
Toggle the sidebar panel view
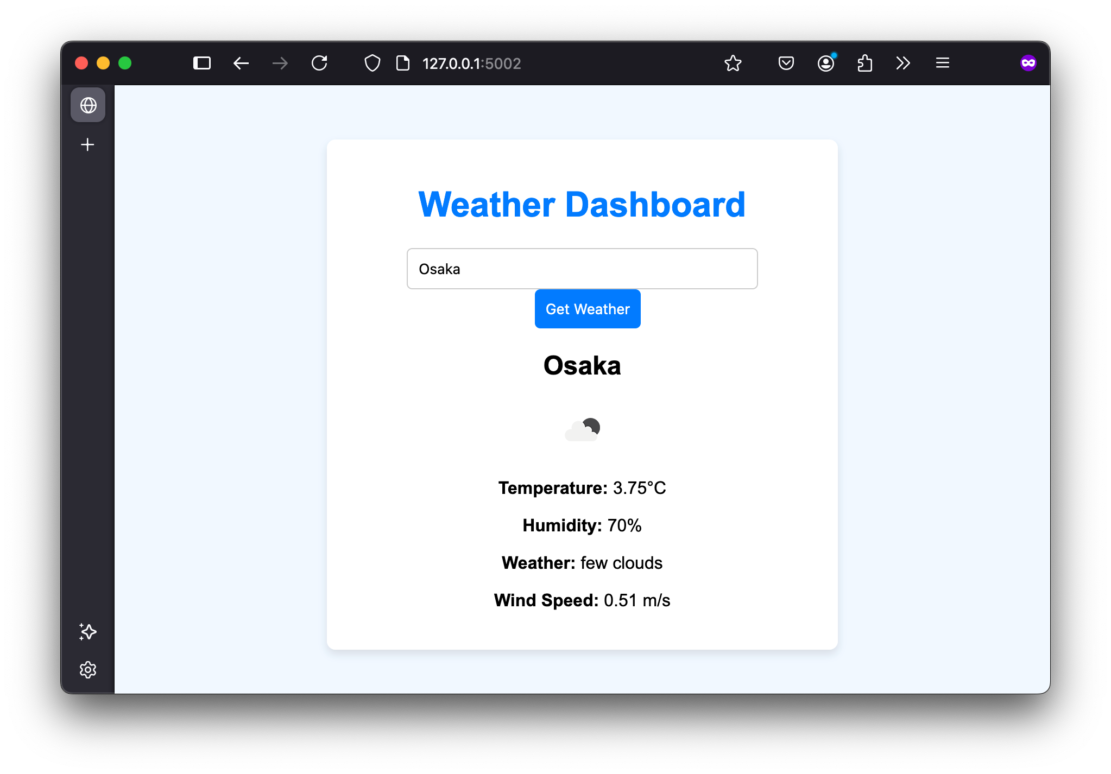click(201, 63)
